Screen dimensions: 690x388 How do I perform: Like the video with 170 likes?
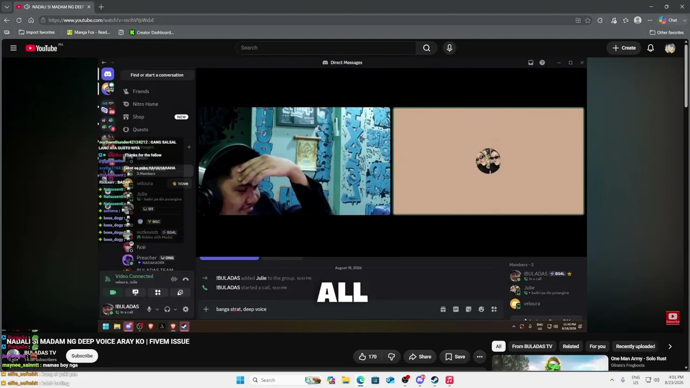tap(367, 357)
